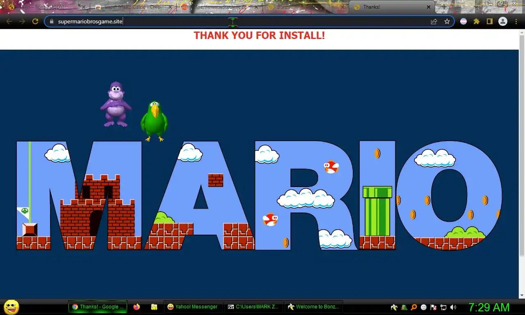Select the active Thanks! tab

392,7
